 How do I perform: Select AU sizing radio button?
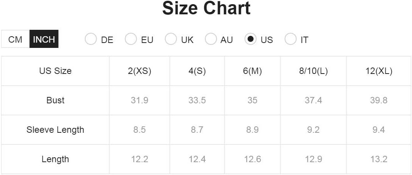(211, 39)
